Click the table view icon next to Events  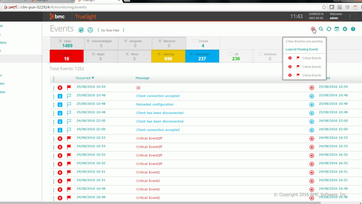[81, 30]
